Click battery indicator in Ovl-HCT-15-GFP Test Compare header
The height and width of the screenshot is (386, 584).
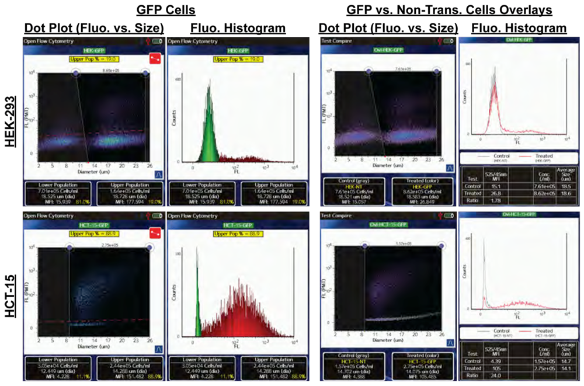click(x=449, y=215)
